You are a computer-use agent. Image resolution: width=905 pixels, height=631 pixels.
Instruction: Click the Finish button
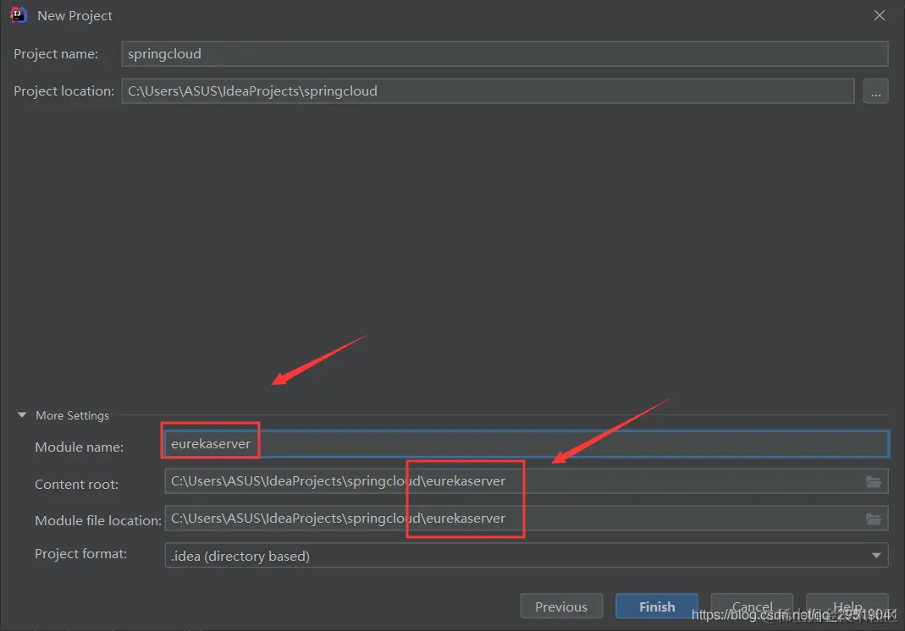pos(657,606)
